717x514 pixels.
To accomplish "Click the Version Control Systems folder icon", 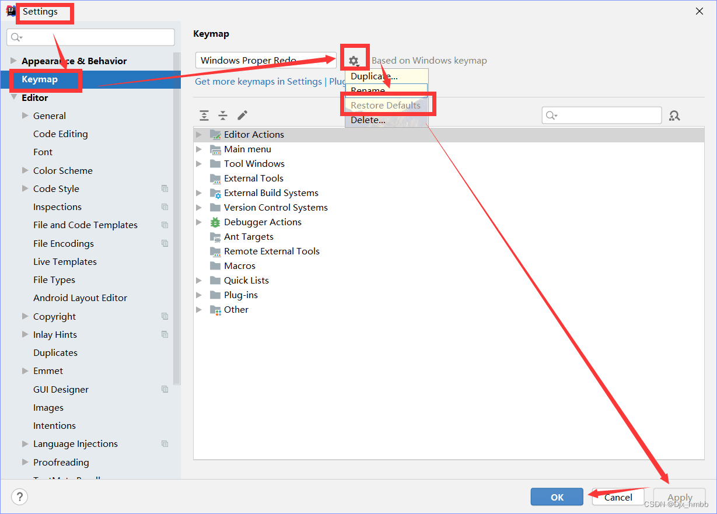I will [x=215, y=208].
